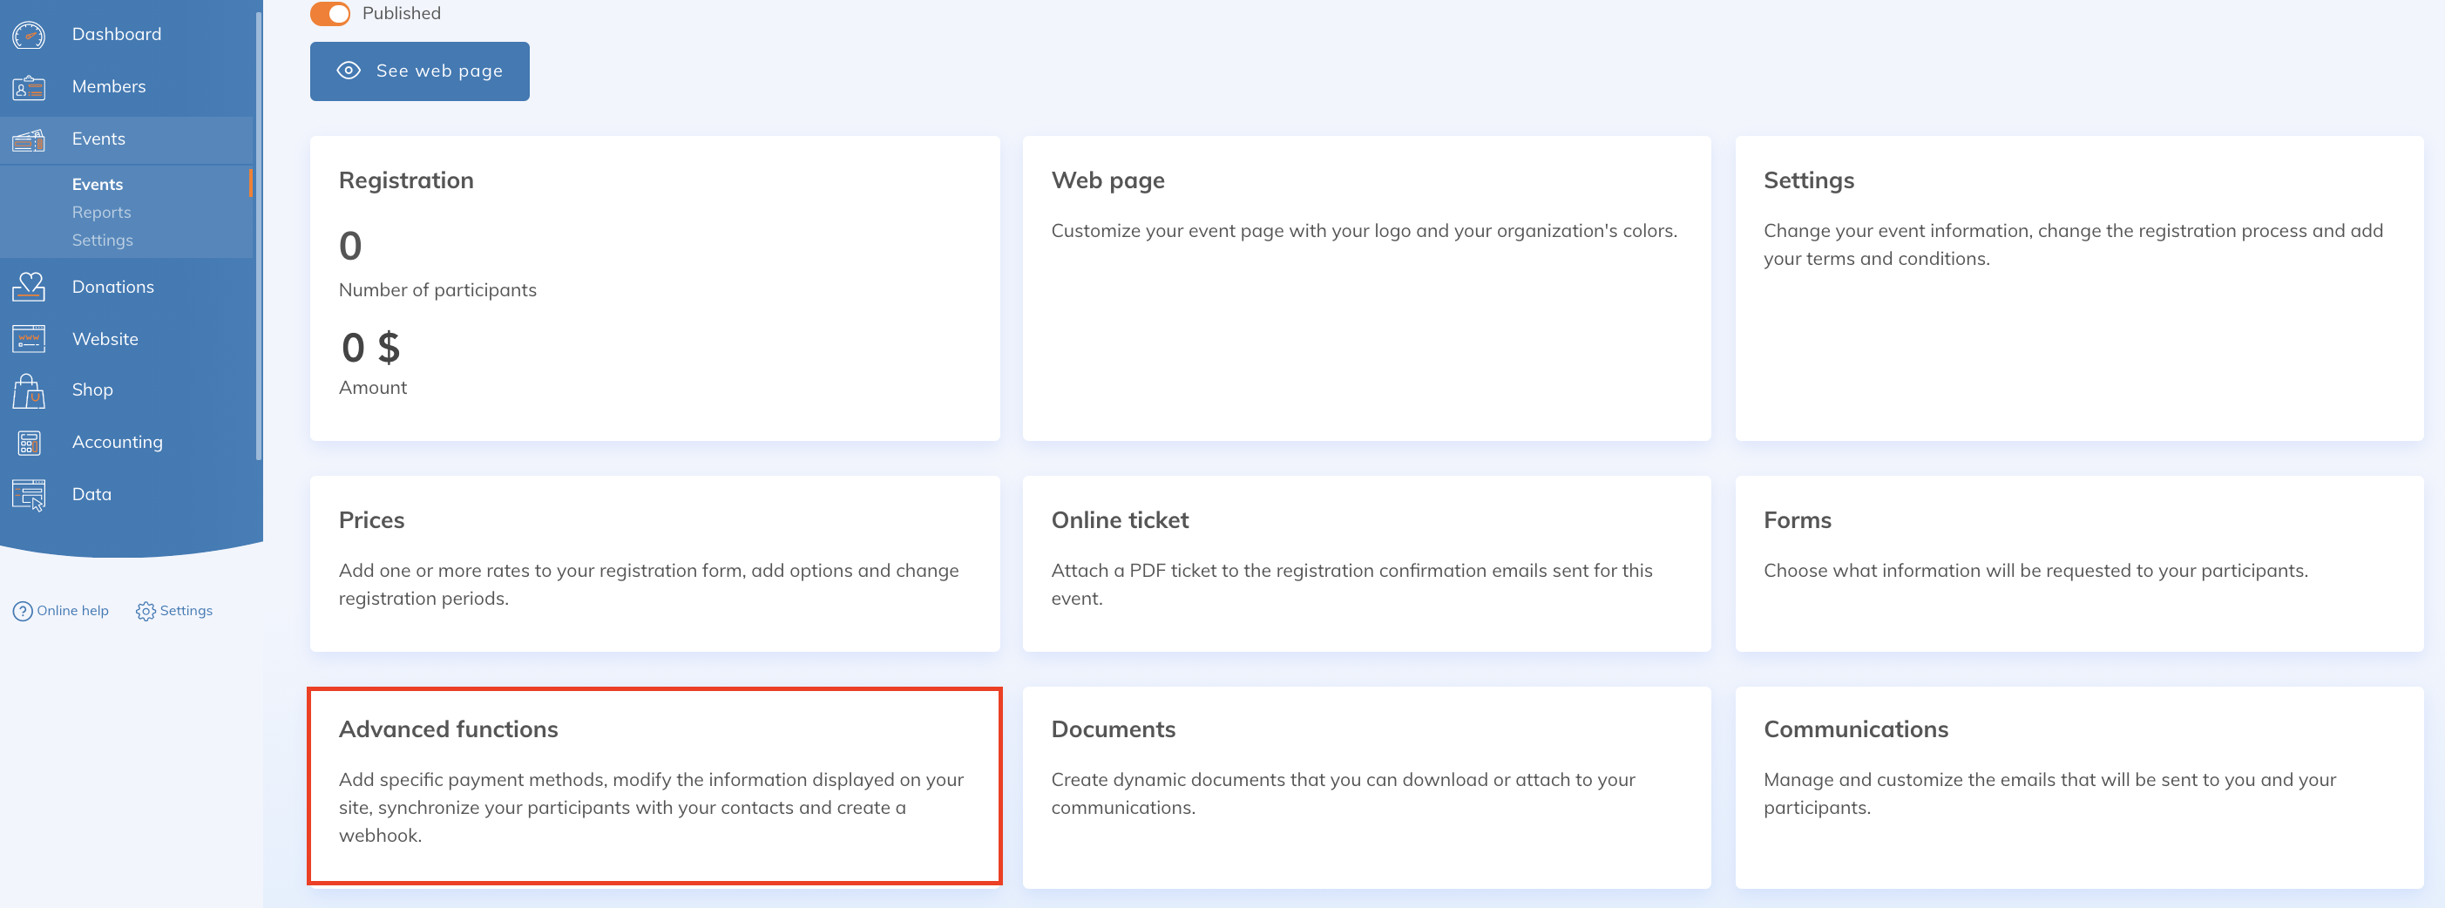Image resolution: width=2445 pixels, height=908 pixels.
Task: Click the Shop bag icon
Action: click(x=29, y=390)
